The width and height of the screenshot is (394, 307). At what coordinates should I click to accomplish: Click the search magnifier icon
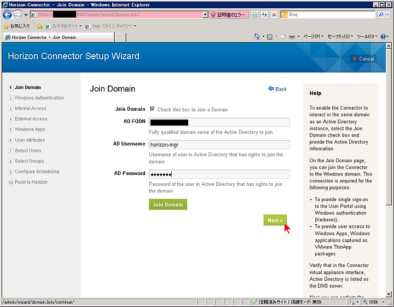(381, 15)
